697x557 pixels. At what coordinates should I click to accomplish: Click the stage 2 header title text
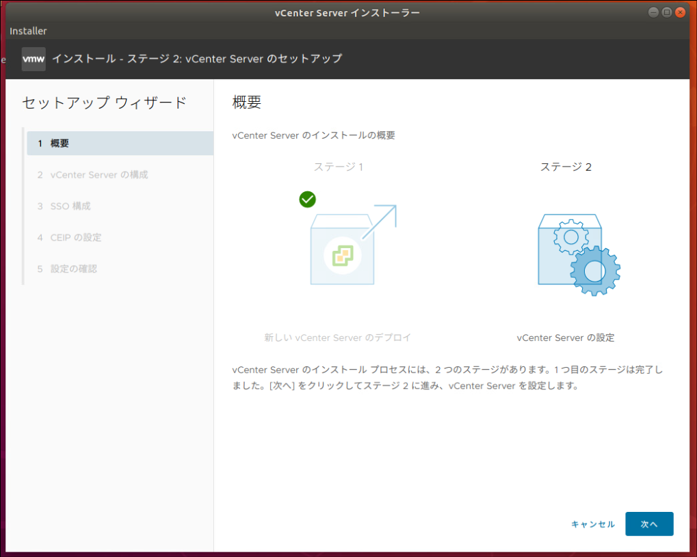197,59
